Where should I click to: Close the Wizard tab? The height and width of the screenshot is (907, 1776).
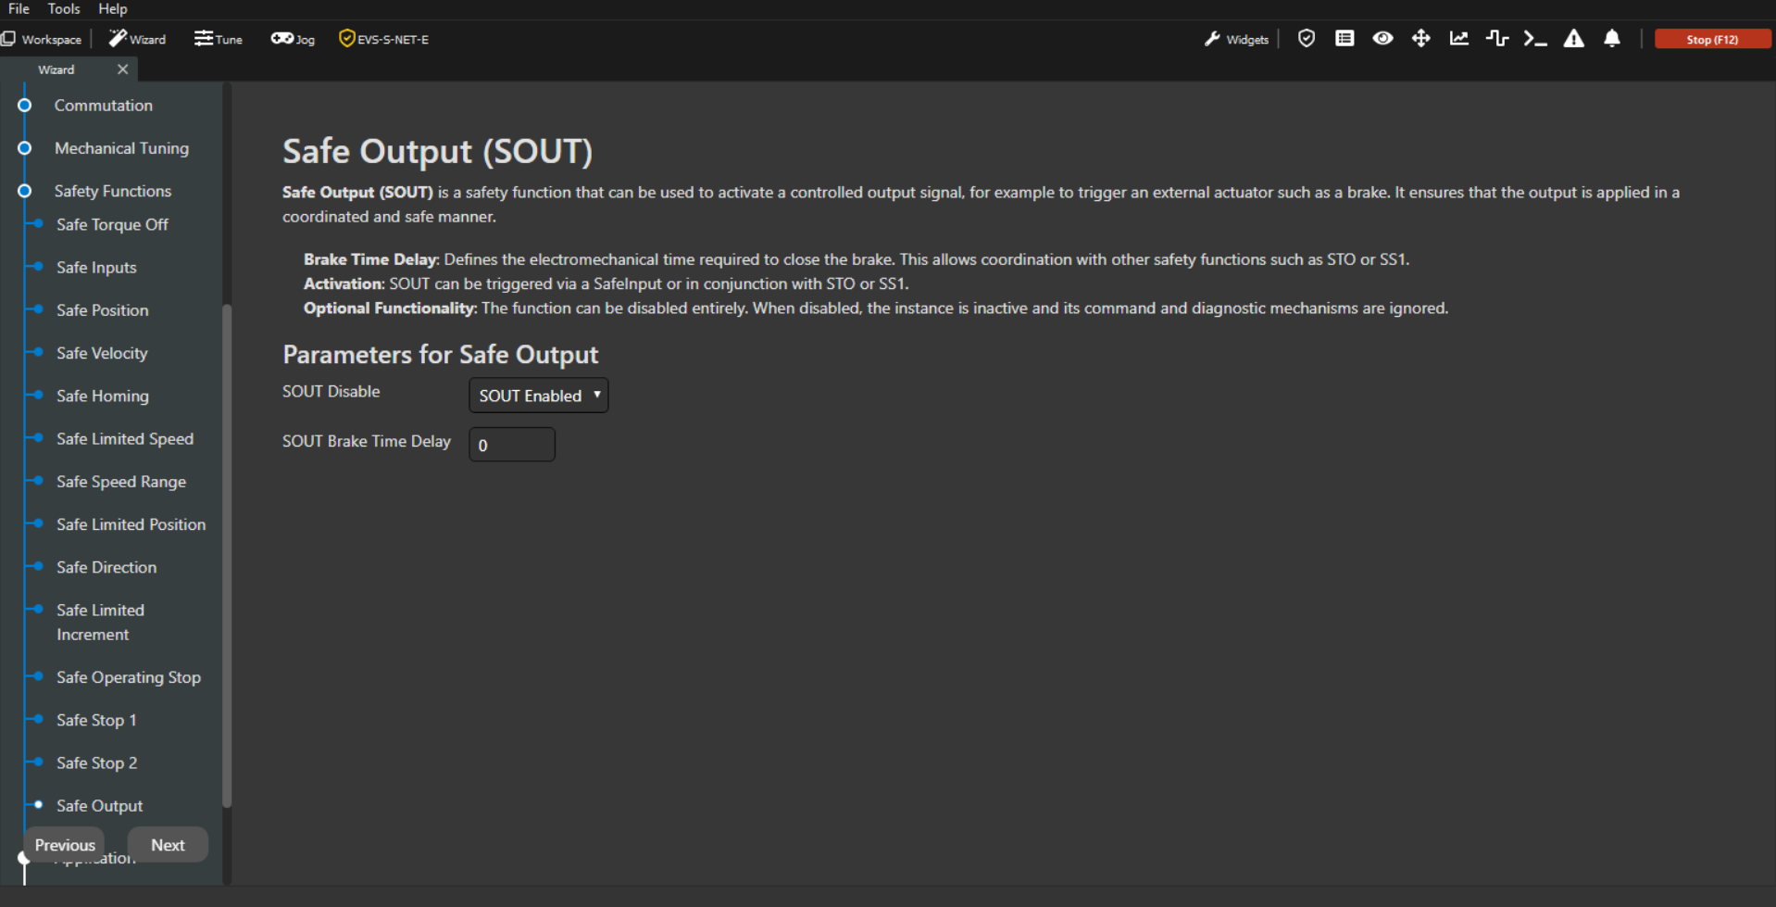point(122,69)
